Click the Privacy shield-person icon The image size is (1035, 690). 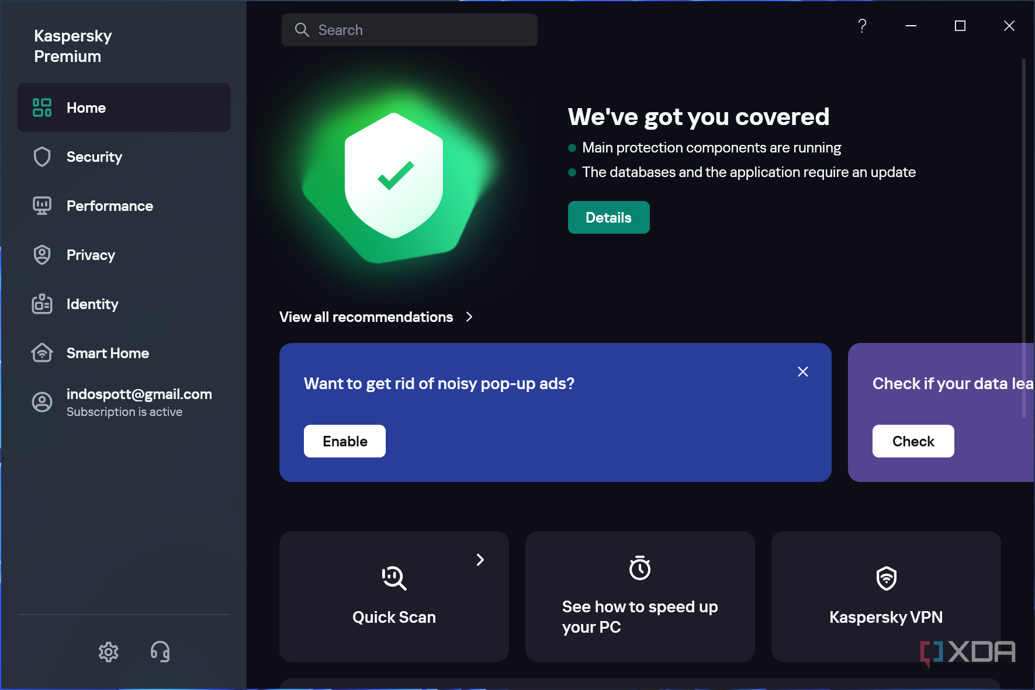42,255
